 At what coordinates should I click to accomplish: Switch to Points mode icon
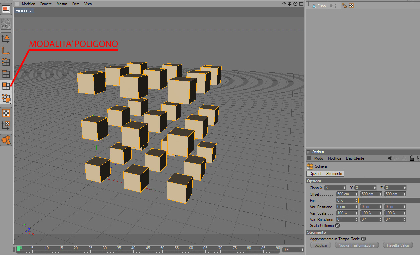coord(6,62)
